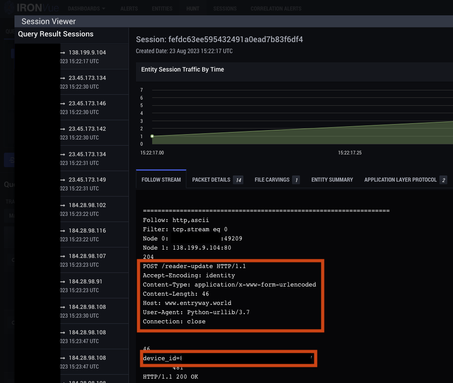Click the Created Date 23 Aug 2023 text
The width and height of the screenshot is (453, 383).
pos(184,51)
